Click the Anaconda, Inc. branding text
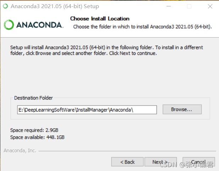 [20, 151]
